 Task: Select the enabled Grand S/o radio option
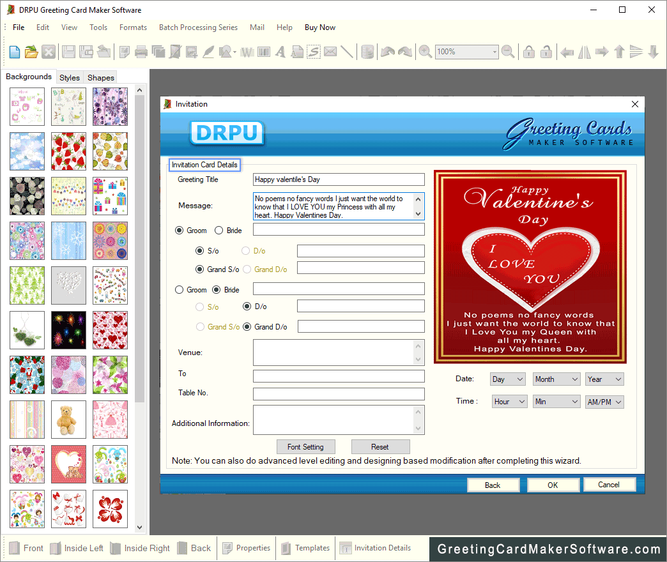tap(199, 269)
